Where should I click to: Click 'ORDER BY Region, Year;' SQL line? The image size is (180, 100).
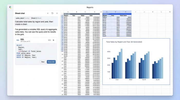click(26, 57)
